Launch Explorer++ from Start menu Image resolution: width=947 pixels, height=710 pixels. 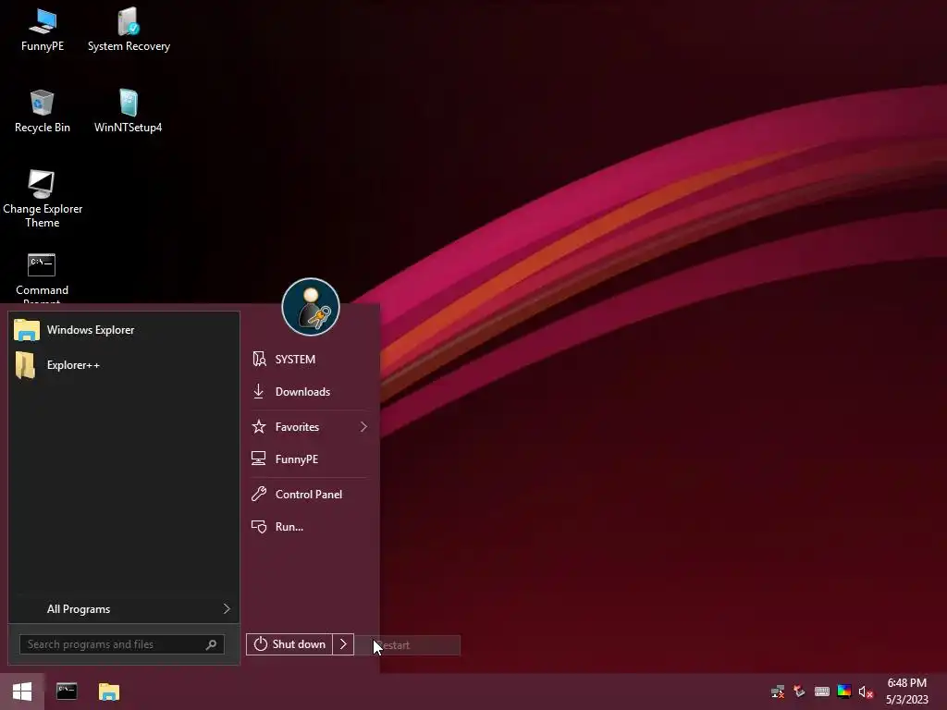124,364
